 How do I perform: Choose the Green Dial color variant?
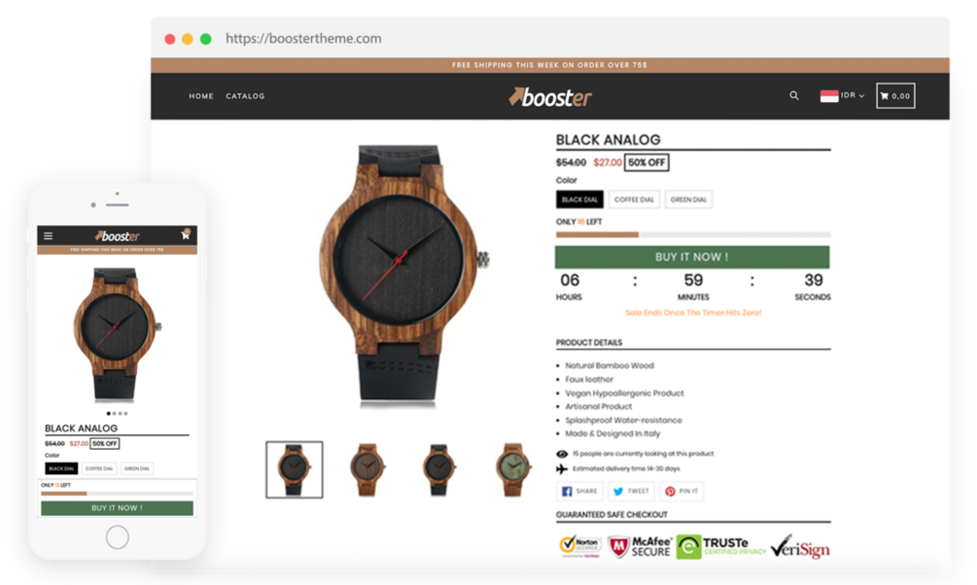coord(688,199)
